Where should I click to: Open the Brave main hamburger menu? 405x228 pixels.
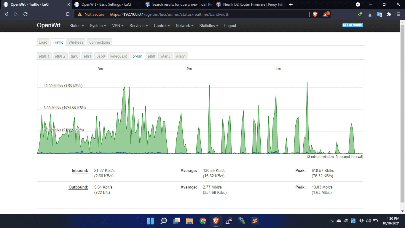point(398,14)
